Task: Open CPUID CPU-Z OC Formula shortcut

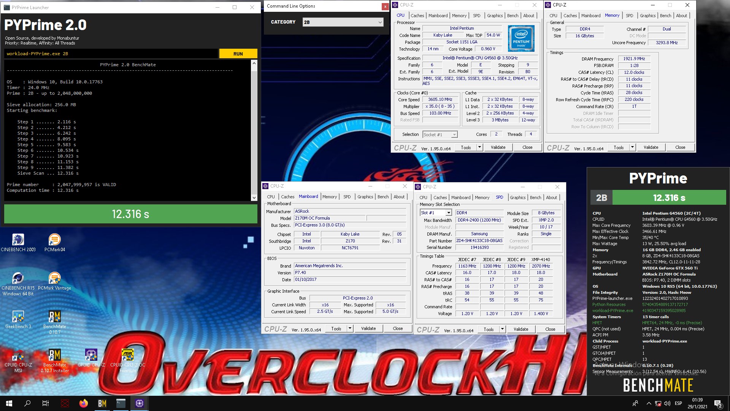Action: (x=128, y=361)
